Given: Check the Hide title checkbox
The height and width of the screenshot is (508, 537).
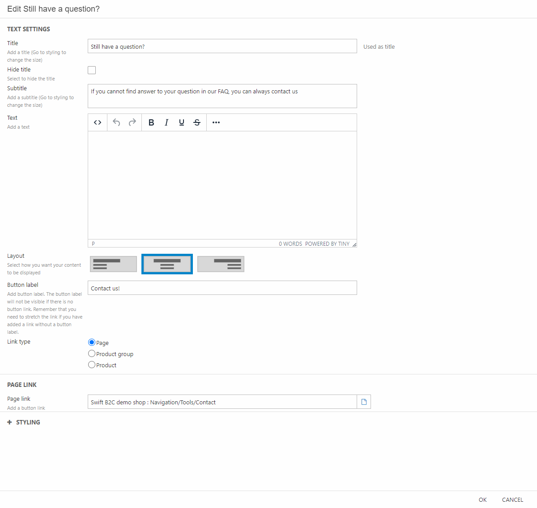Looking at the screenshot, I should coord(92,70).
